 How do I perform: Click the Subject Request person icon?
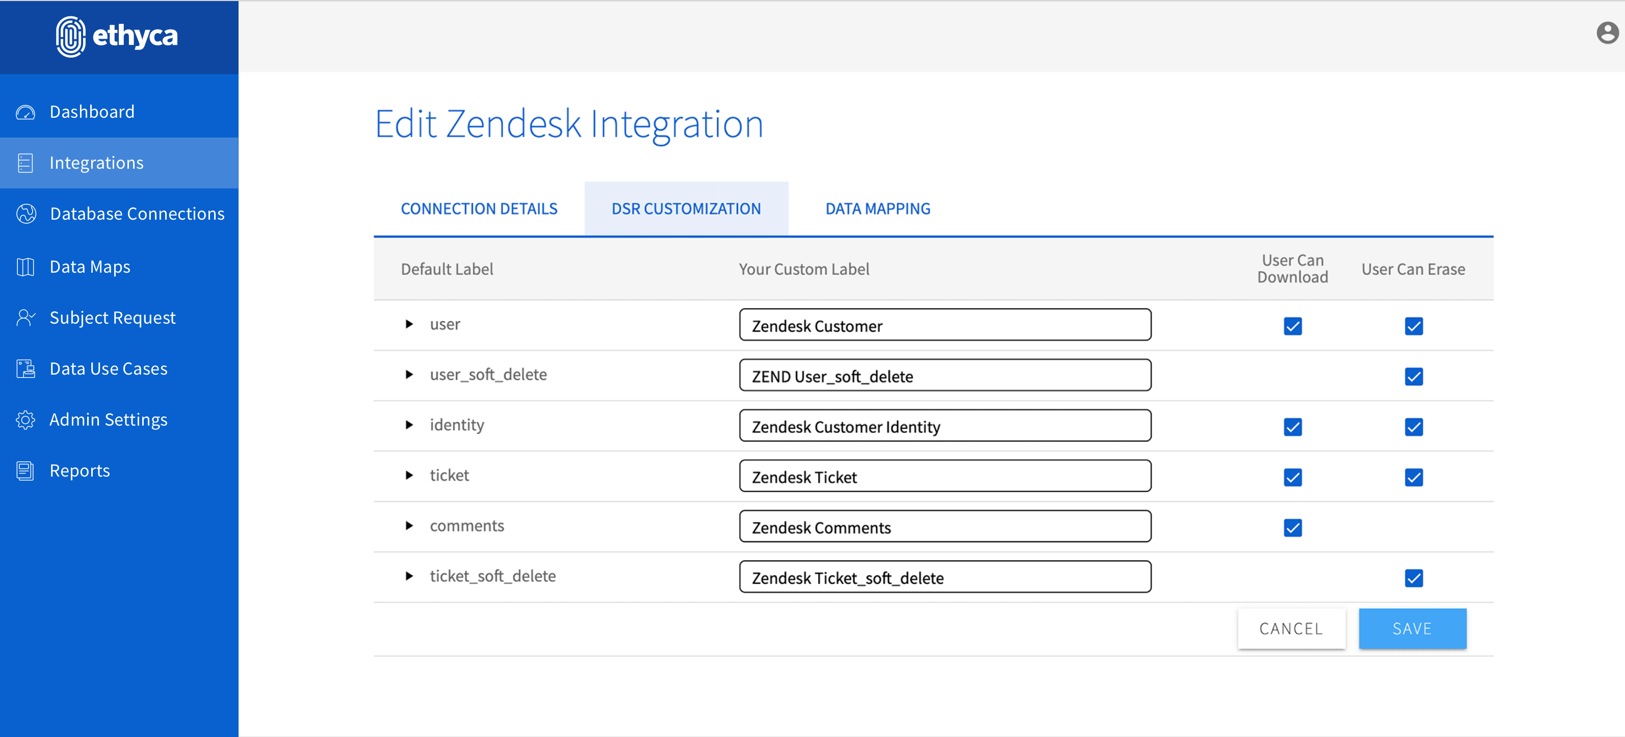point(25,318)
